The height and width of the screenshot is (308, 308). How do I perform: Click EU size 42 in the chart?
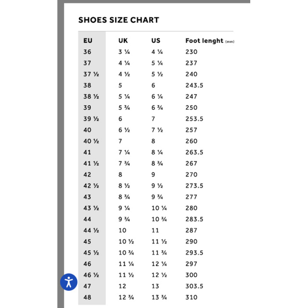click(87, 175)
